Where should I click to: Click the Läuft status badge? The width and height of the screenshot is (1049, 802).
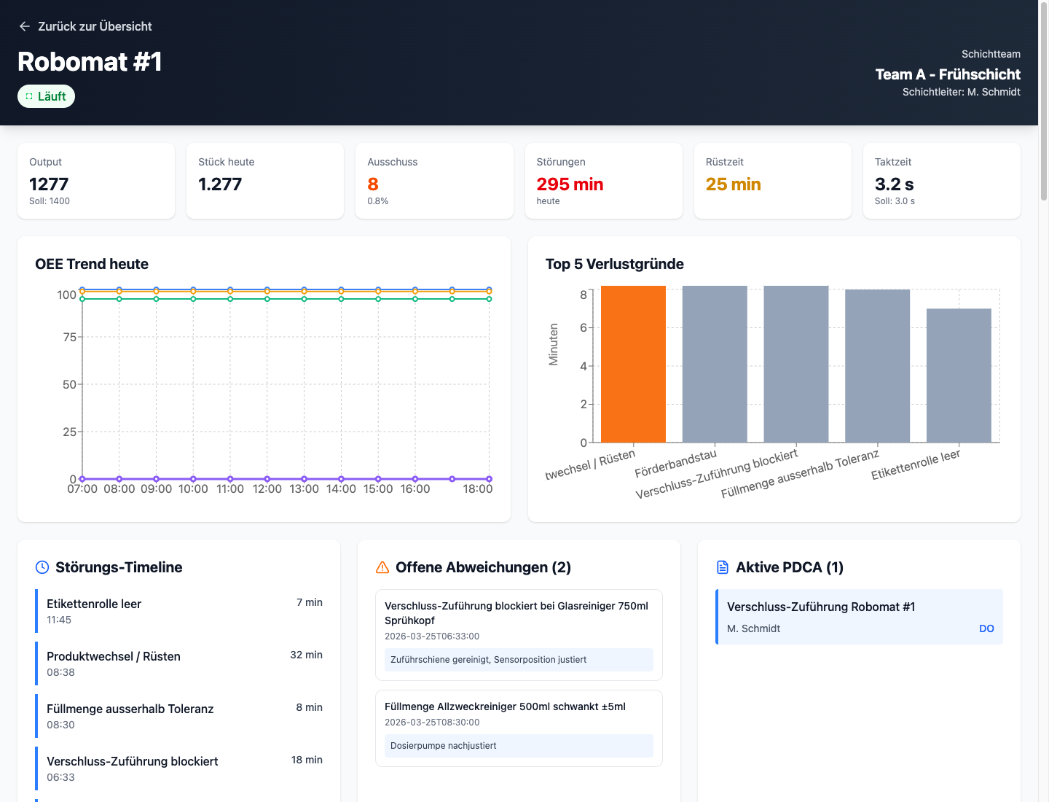point(46,96)
